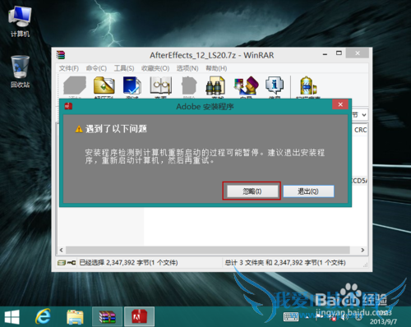Launch Internet Explorer from the taskbar
411x327 pixels.
pos(44,317)
